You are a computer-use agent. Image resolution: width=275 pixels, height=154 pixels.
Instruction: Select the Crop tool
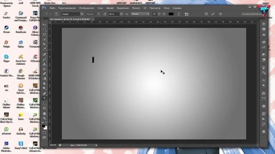[44, 44]
